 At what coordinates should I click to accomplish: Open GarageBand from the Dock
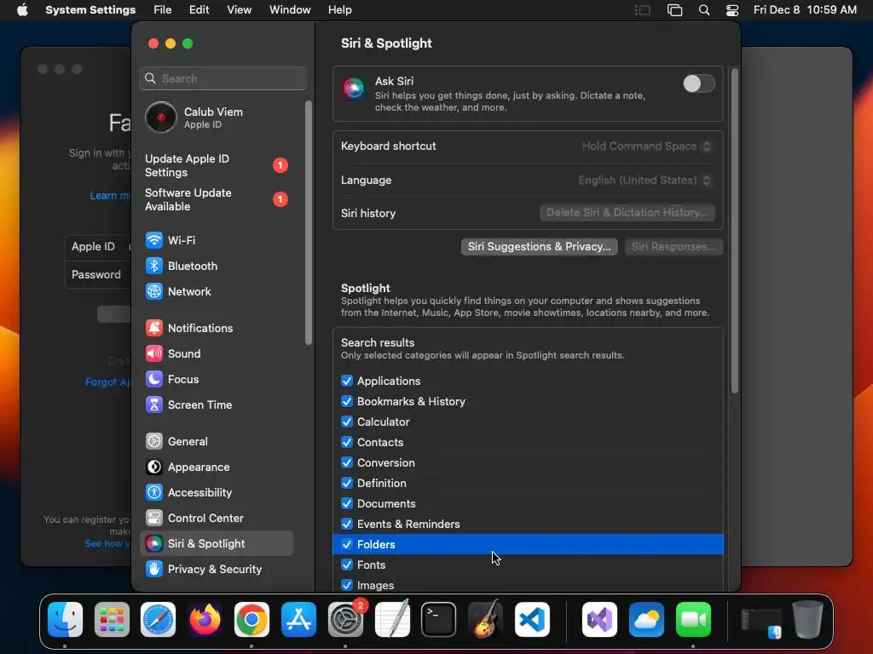coord(485,620)
